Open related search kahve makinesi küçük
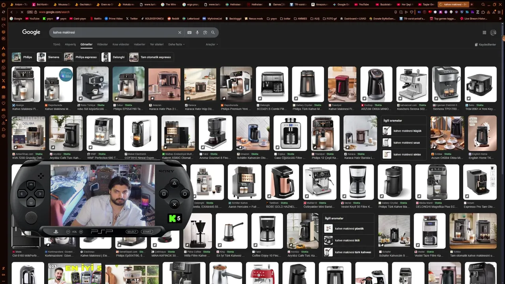 403,131
